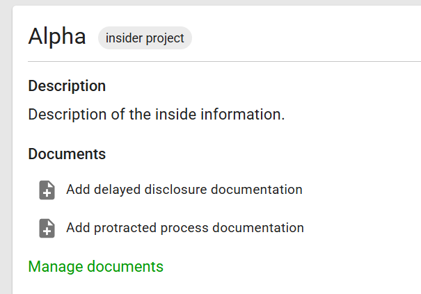The height and width of the screenshot is (294, 421).
Task: Open the Manage documents link
Action: click(x=95, y=267)
